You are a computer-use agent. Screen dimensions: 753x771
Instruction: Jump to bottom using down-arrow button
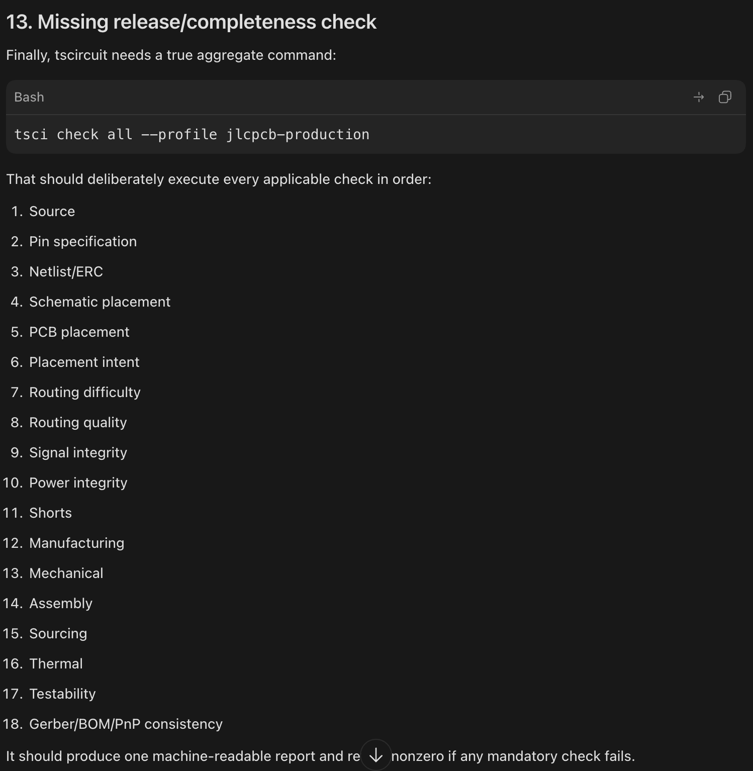[376, 754]
